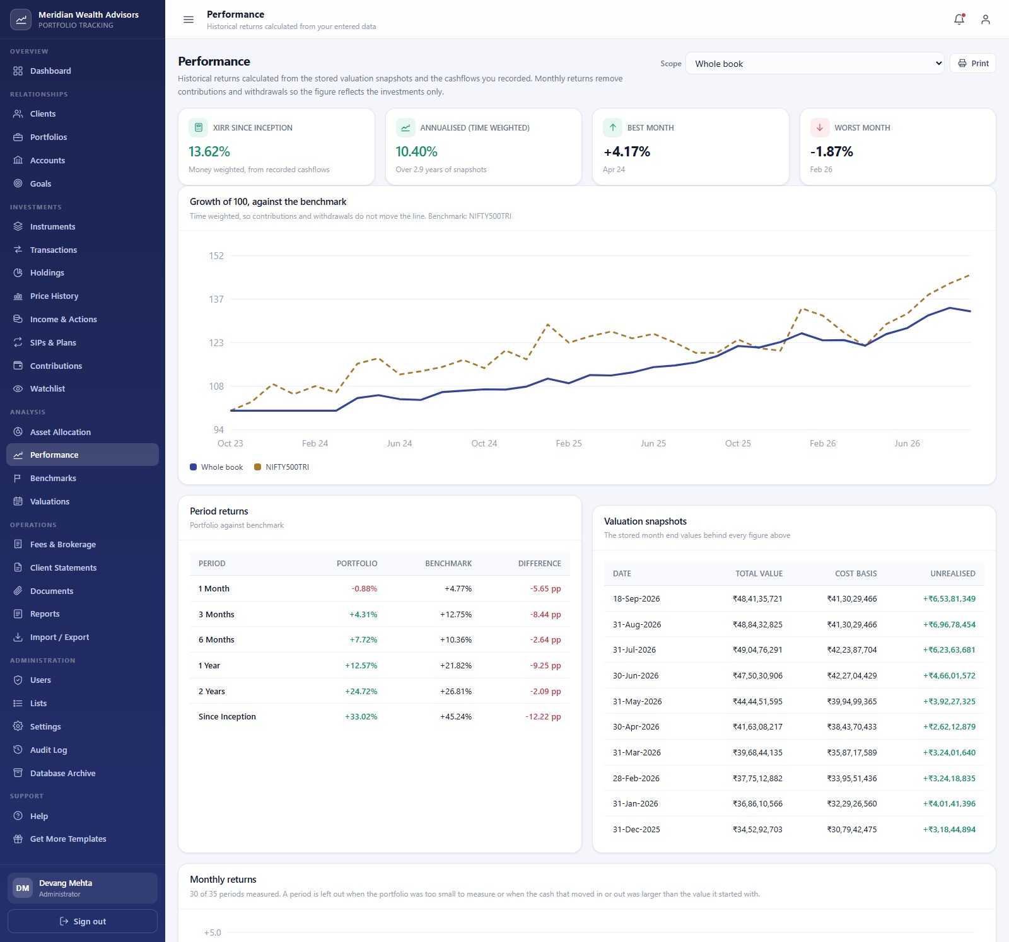Open the Get More Templates link
This screenshot has height=942, width=1009.
point(83,839)
